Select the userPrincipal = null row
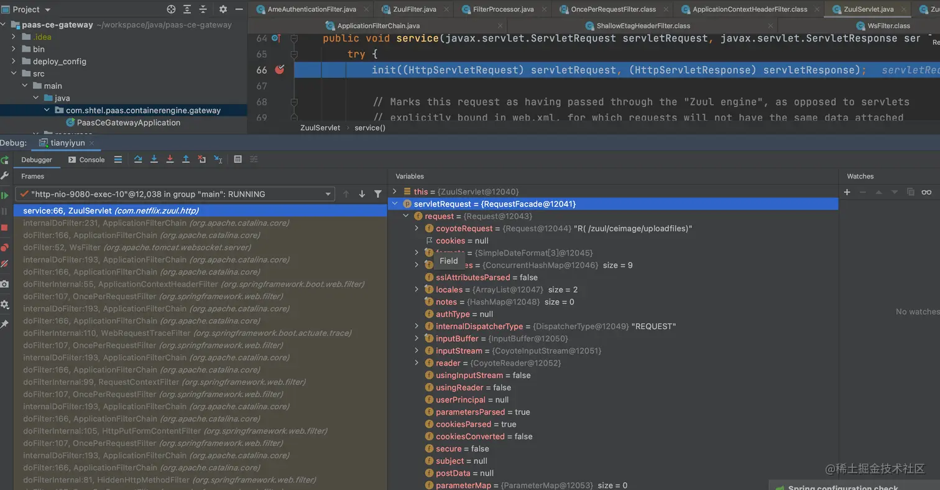 tap(613, 400)
